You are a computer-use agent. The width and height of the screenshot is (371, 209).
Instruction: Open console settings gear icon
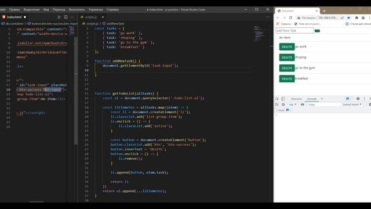[370, 105]
